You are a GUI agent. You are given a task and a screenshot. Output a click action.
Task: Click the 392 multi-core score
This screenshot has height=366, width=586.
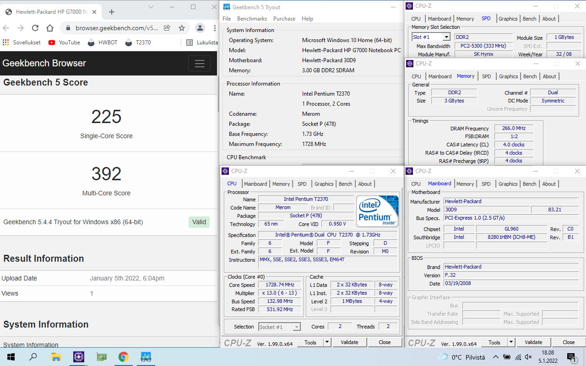coord(106,174)
